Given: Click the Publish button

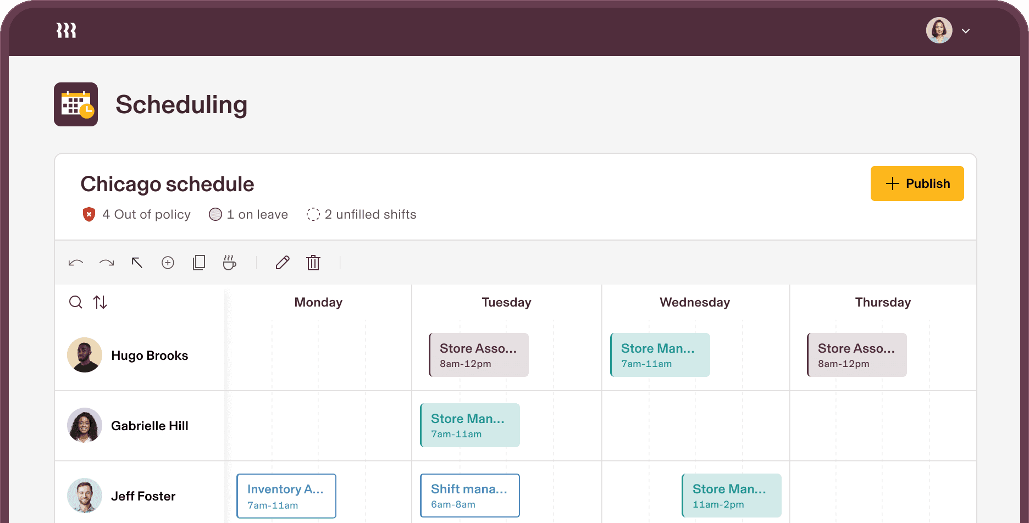Looking at the screenshot, I should (x=917, y=183).
